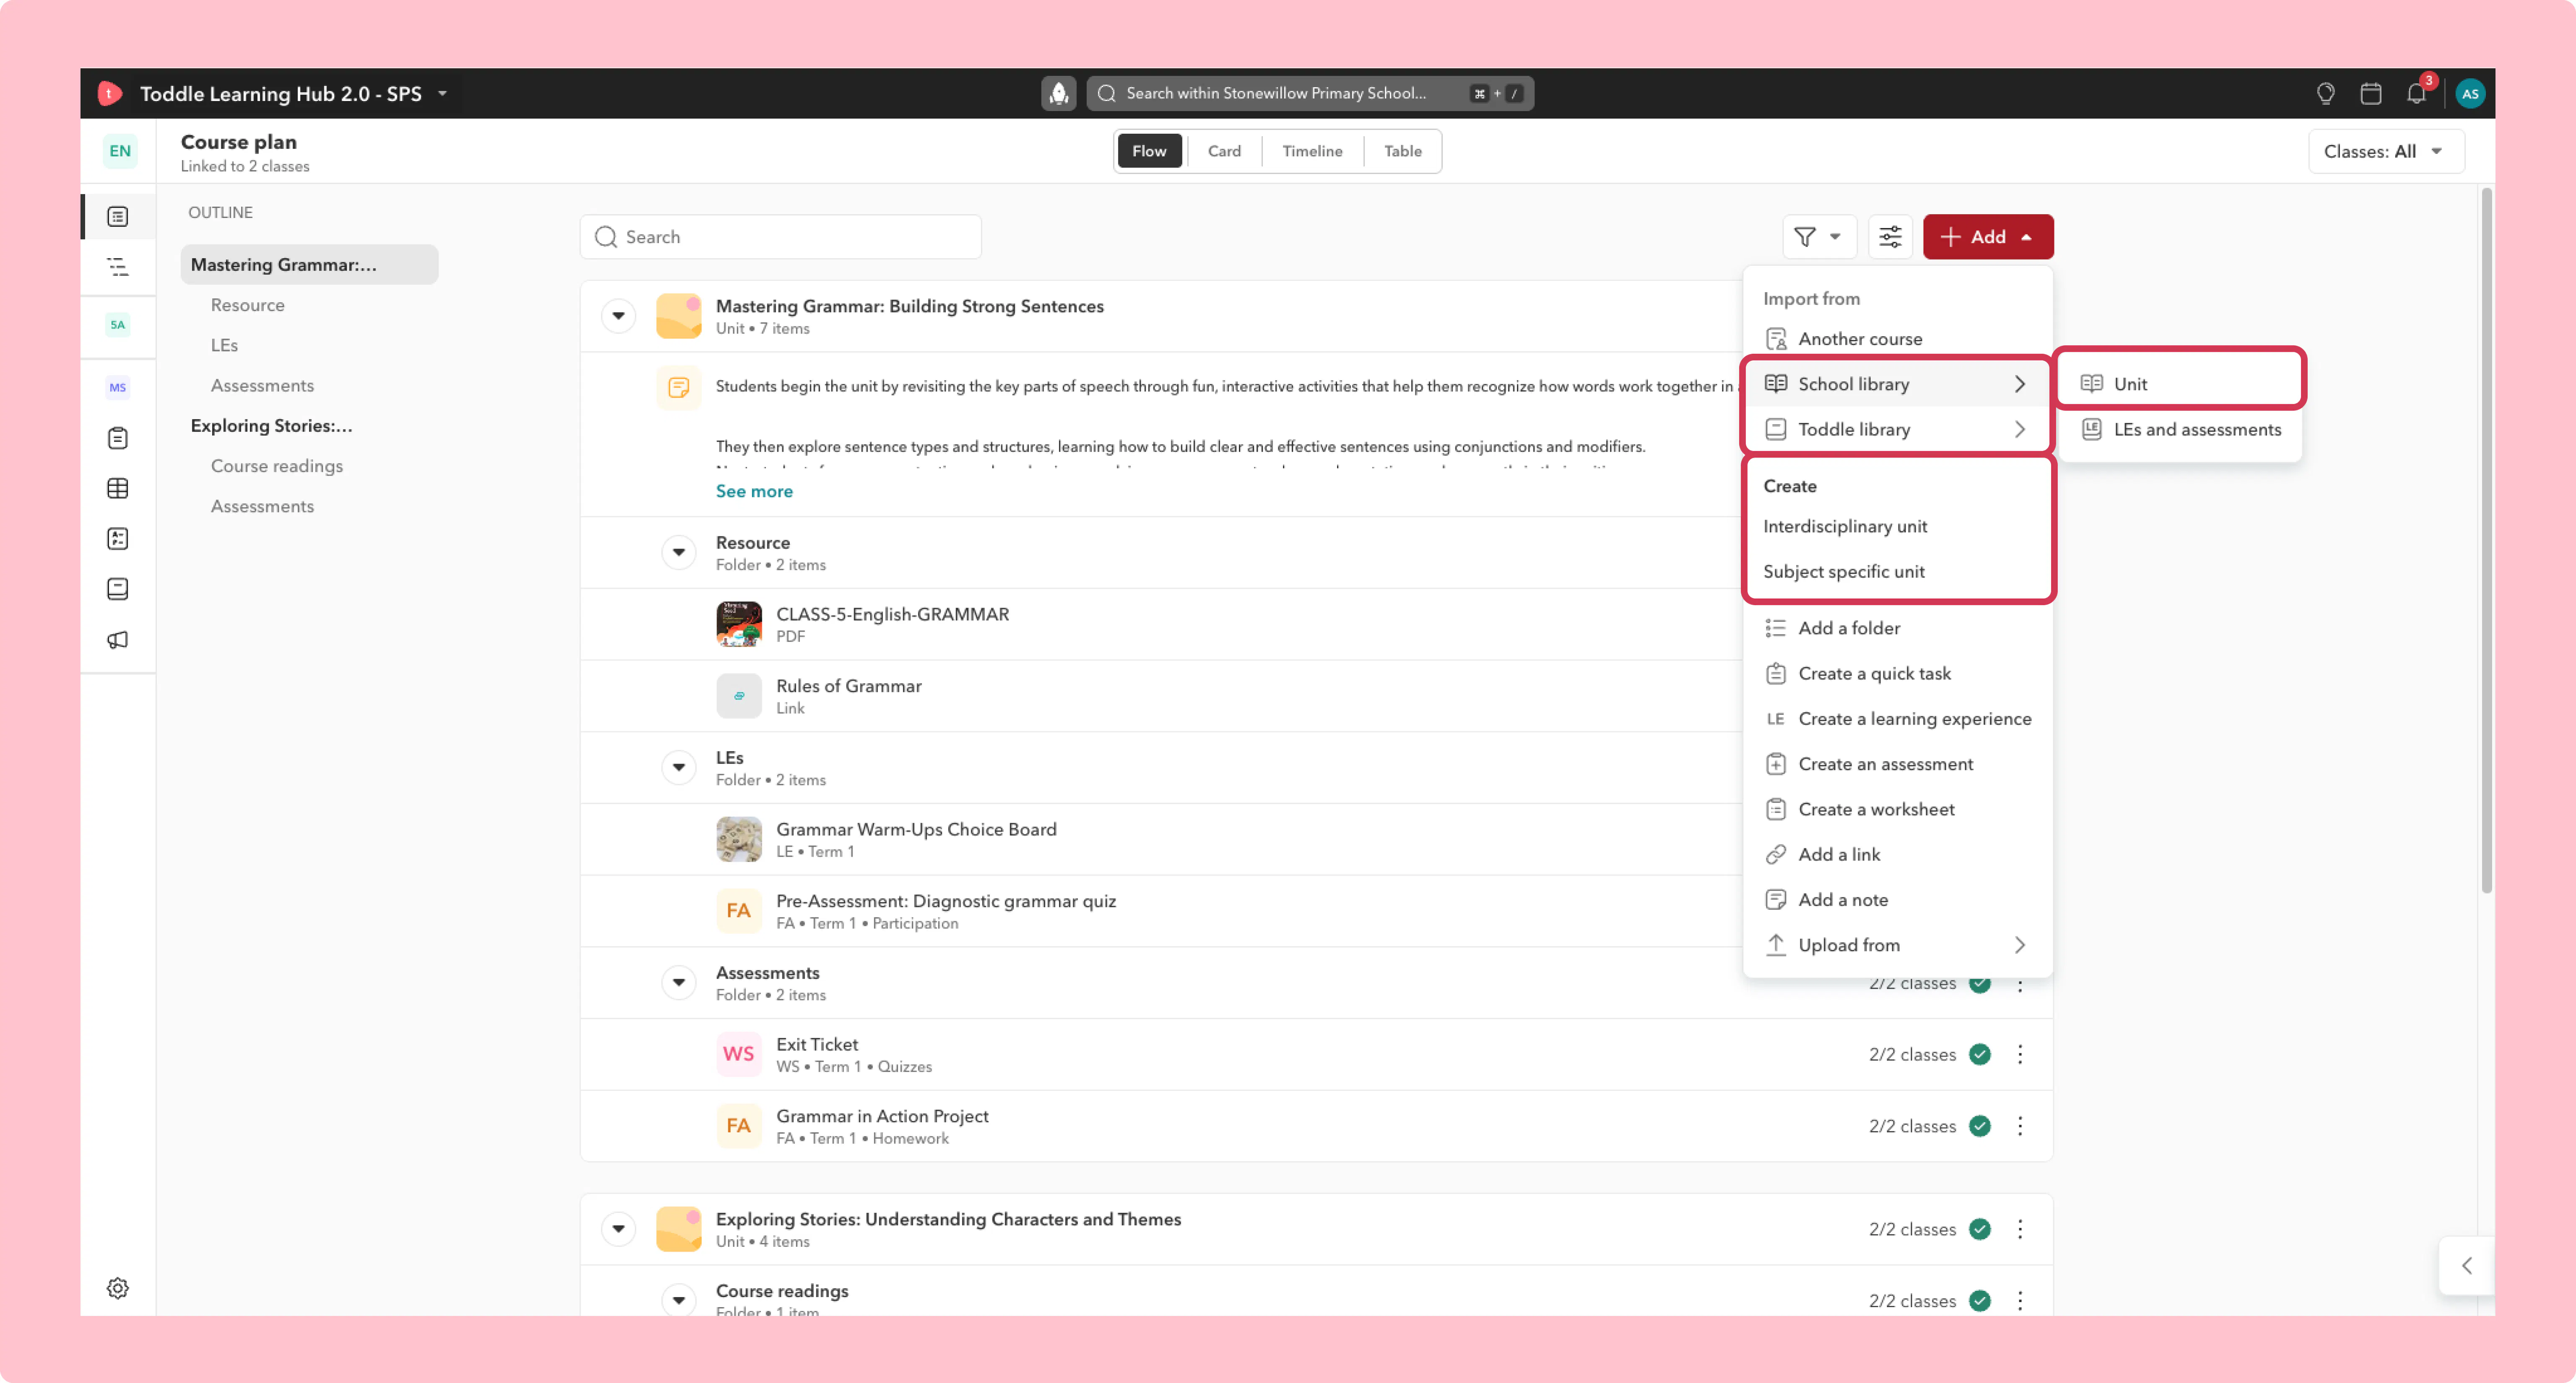2576x1383 pixels.
Task: Select Create a learning experience
Action: tap(1898, 718)
